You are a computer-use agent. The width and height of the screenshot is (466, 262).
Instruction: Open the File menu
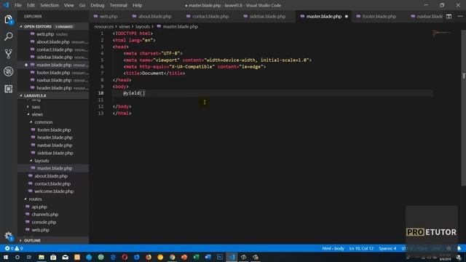pos(17,5)
